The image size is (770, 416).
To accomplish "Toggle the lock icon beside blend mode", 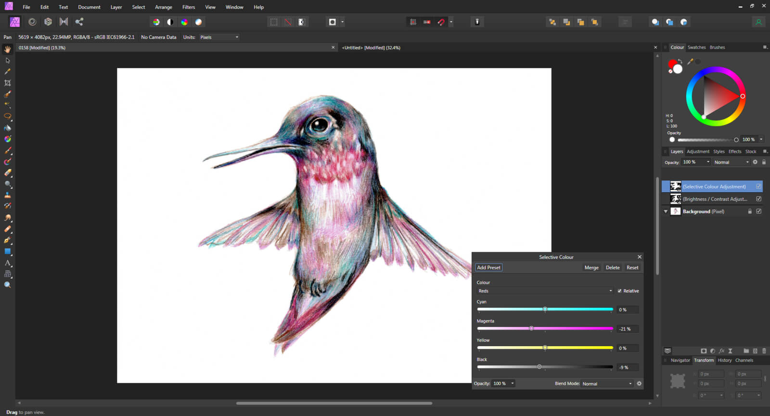I will (x=764, y=162).
